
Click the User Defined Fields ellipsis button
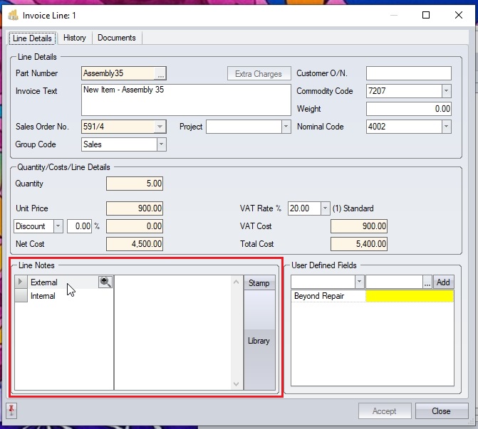tap(427, 282)
